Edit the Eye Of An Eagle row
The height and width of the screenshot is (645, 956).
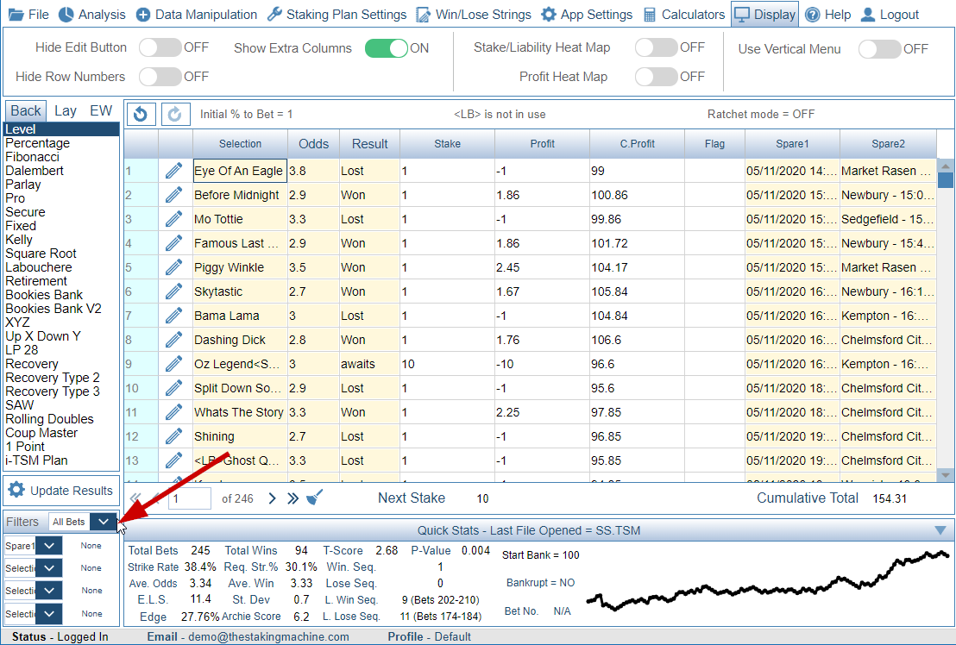tap(173, 171)
